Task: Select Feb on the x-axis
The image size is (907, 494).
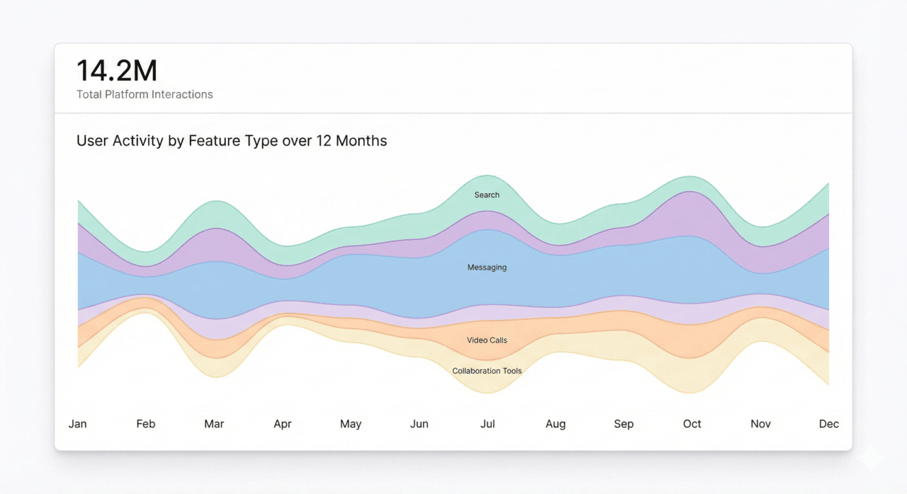Action: (x=145, y=423)
